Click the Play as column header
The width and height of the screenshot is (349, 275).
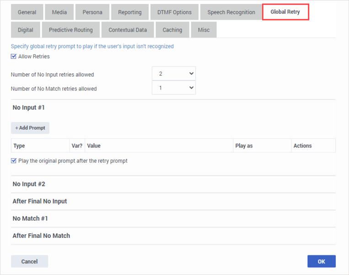point(262,146)
